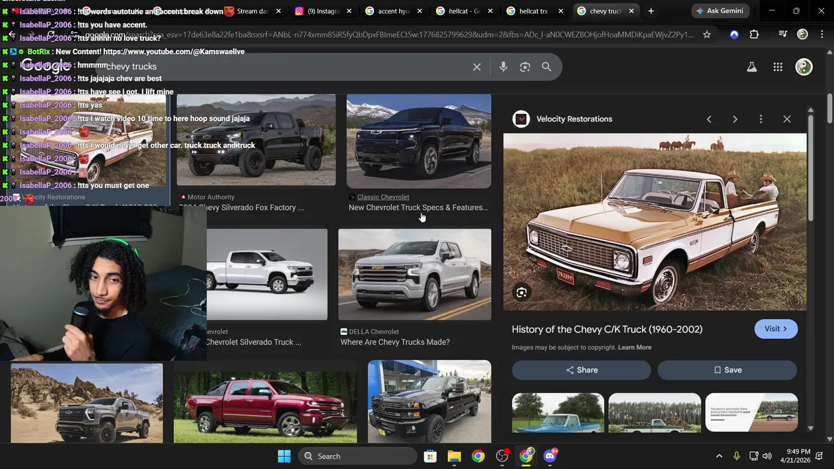Open Microsoft Store from taskbar
The height and width of the screenshot is (469, 834).
[430, 456]
